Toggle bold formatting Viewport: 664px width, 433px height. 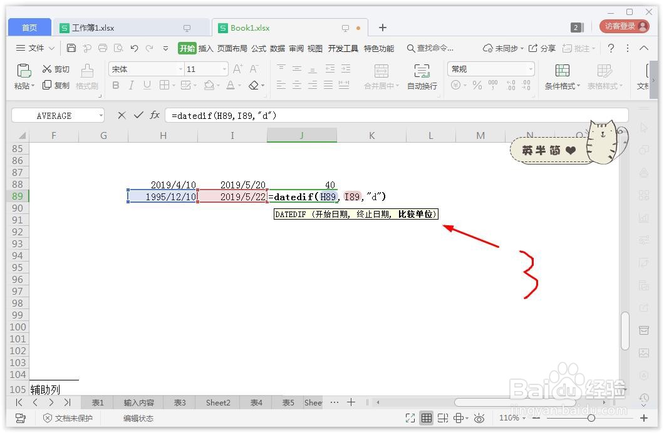coord(115,85)
